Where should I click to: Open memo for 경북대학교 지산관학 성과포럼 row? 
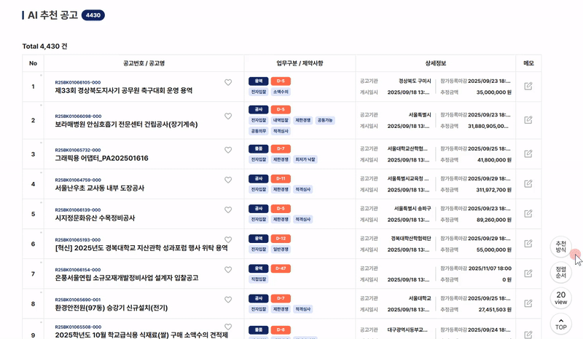point(528,244)
